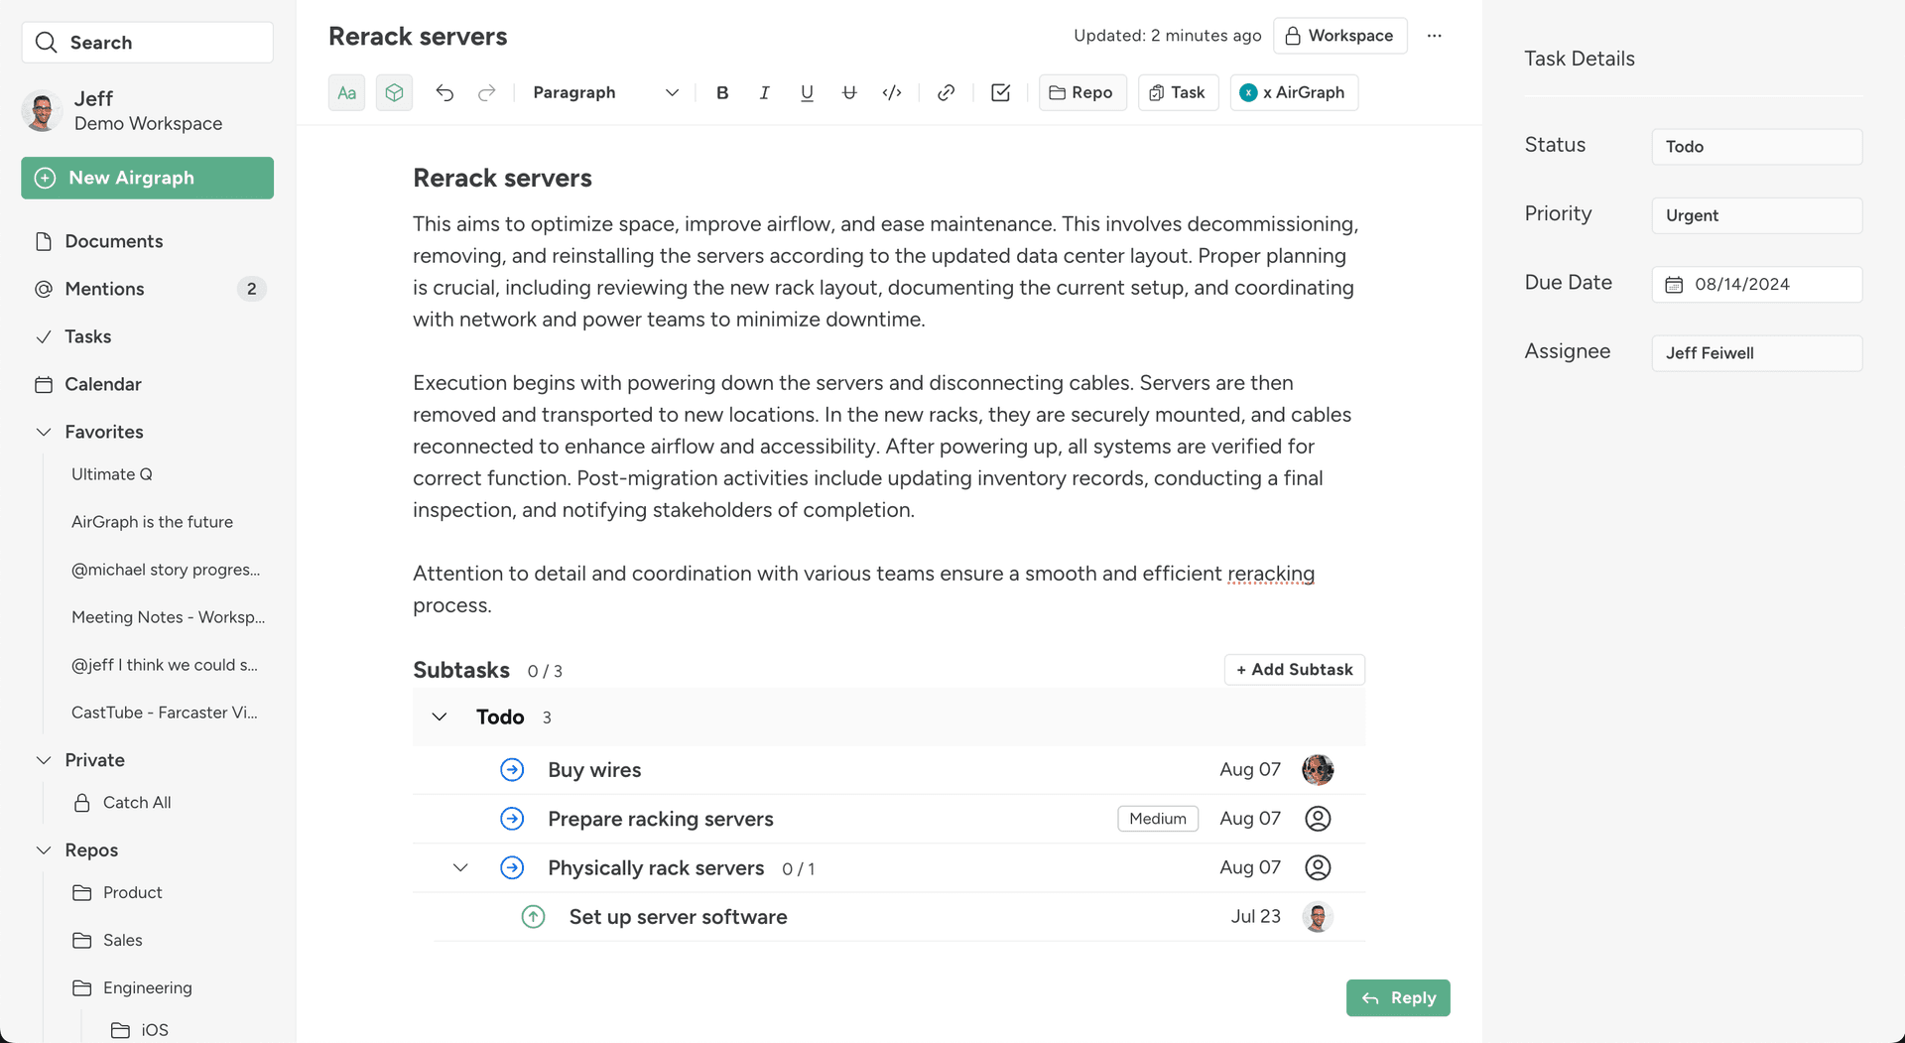Insert a link with the link icon
This screenshot has width=1905, height=1043.
click(x=946, y=92)
